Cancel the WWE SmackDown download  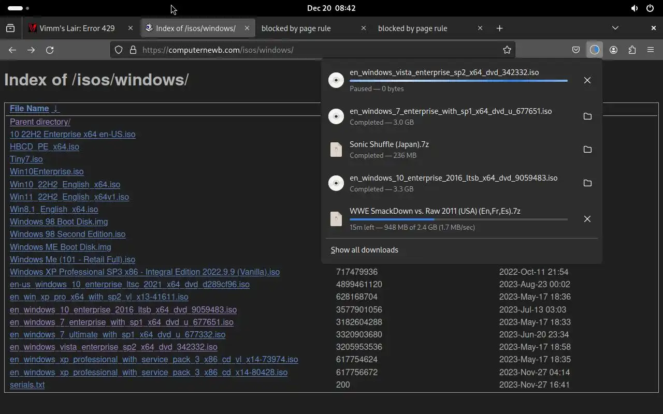click(587, 219)
